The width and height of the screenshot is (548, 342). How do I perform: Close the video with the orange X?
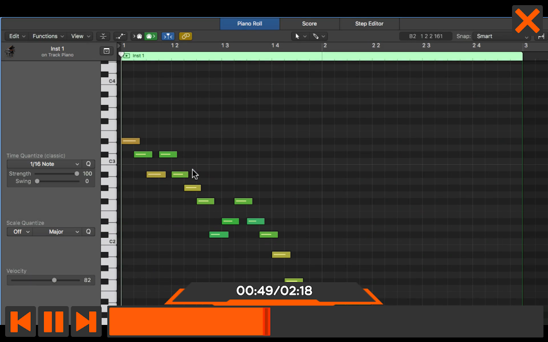(527, 21)
